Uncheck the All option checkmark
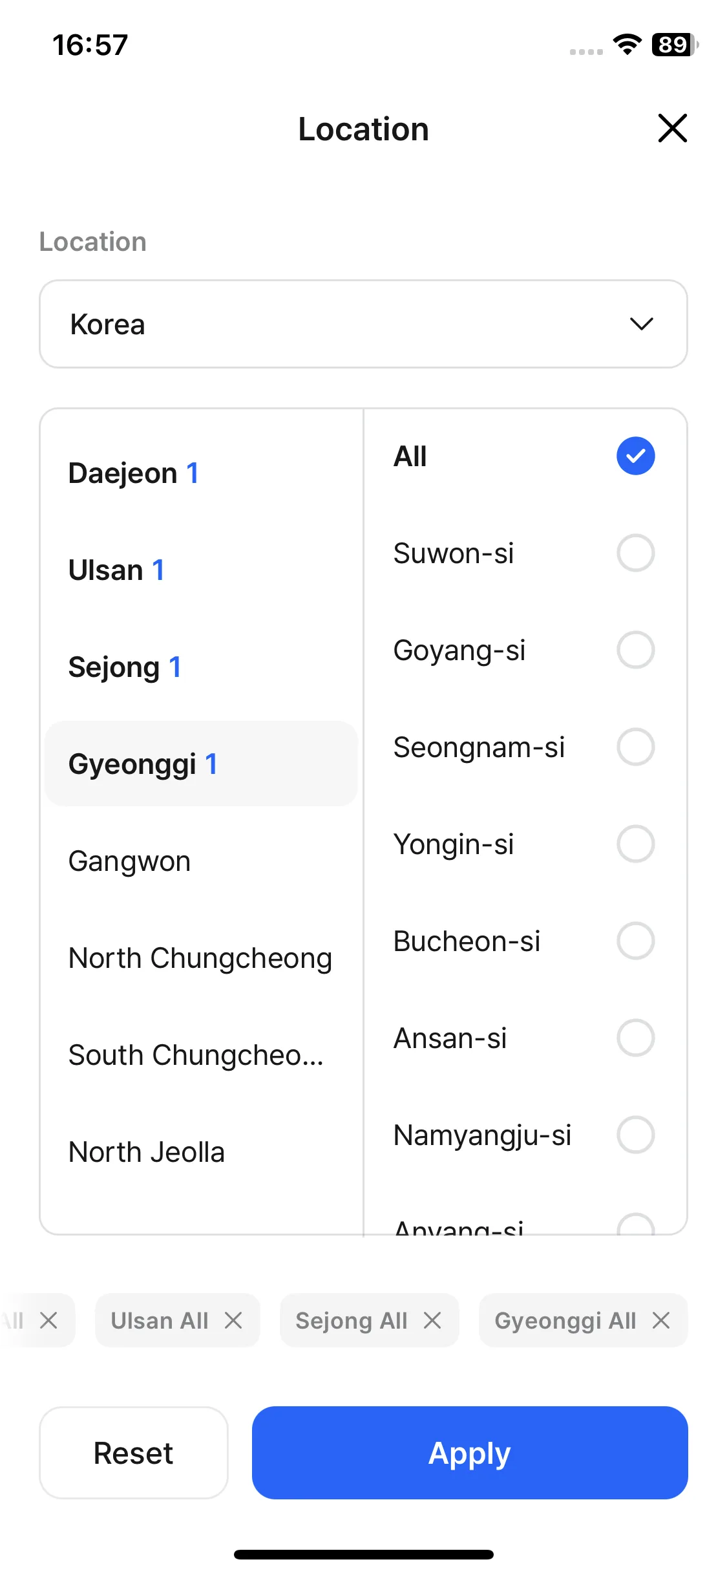 click(636, 456)
